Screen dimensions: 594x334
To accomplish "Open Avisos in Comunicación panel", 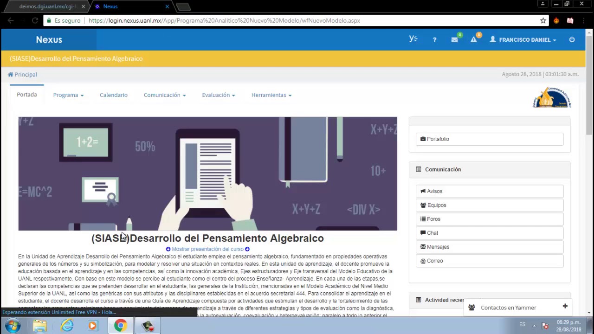I will [490, 191].
